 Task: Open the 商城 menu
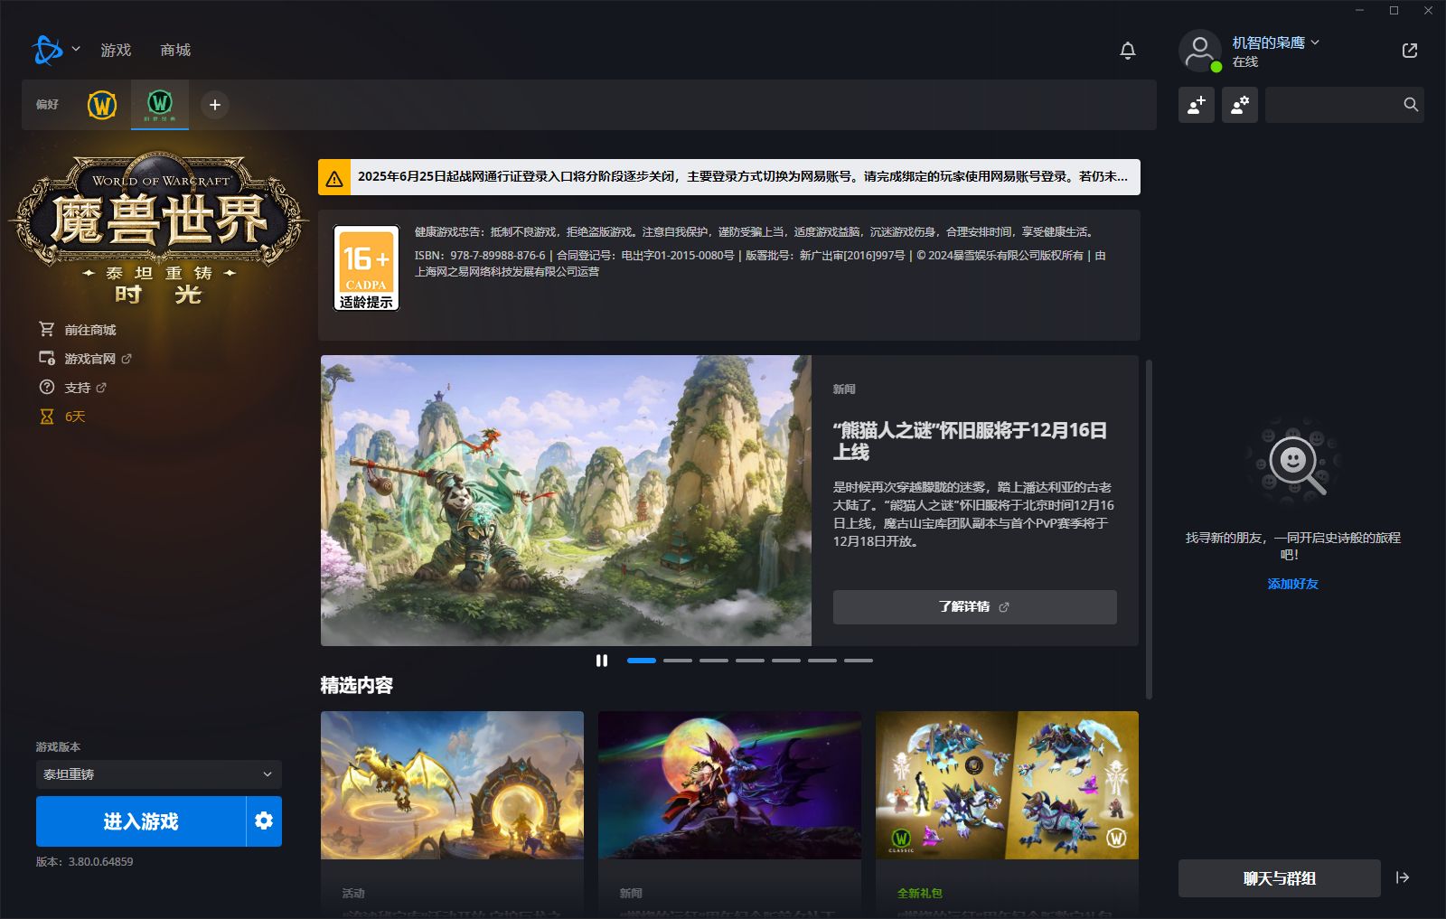tap(175, 50)
